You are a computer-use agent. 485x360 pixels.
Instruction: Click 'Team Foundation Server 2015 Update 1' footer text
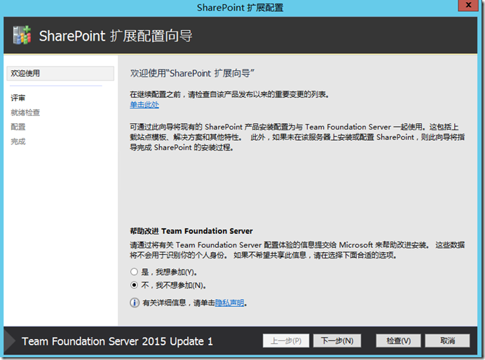click(117, 341)
